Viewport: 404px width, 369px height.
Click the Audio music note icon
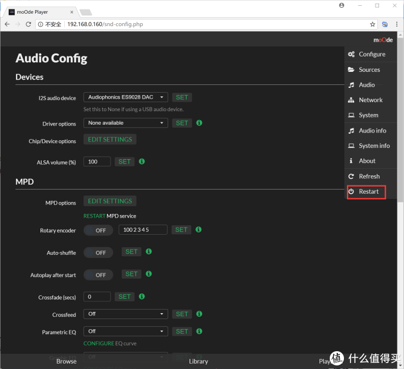click(x=351, y=85)
